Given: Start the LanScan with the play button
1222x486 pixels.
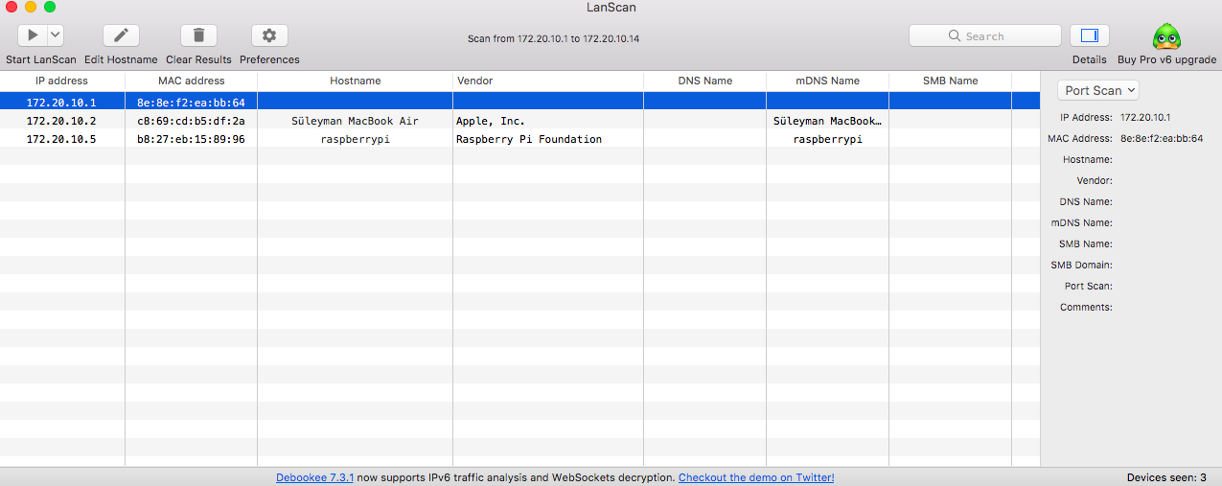Looking at the screenshot, I should (x=33, y=35).
